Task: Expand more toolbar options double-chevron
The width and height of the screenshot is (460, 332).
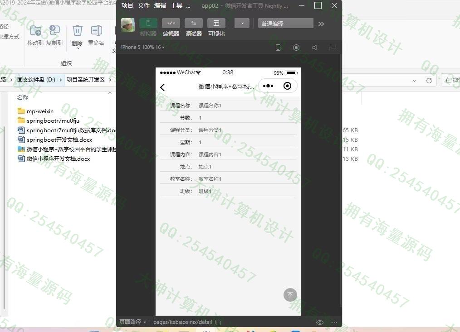Action: [321, 24]
